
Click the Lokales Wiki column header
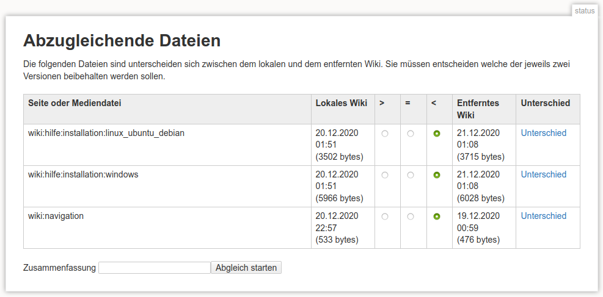point(341,103)
